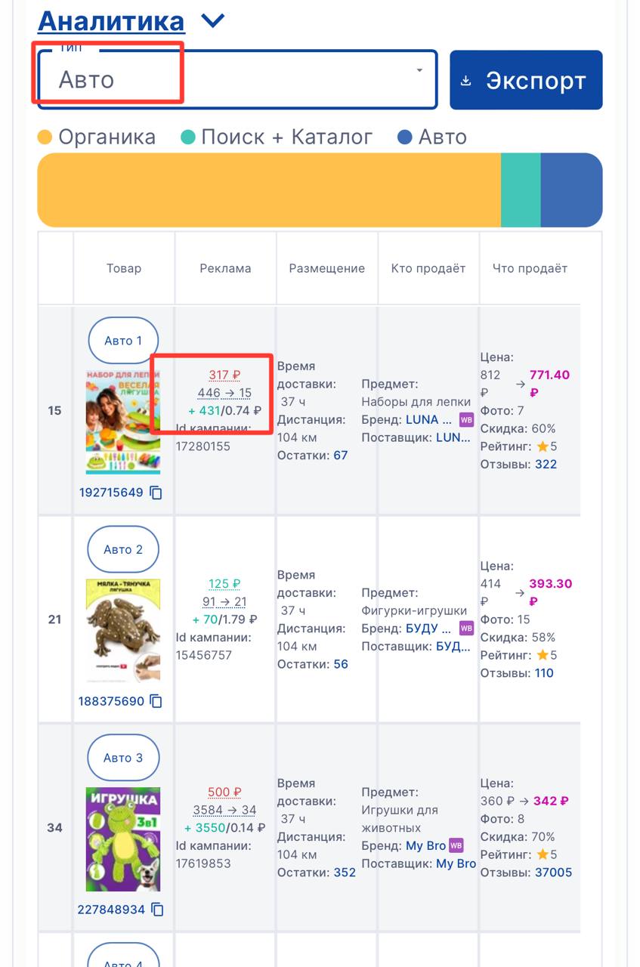
Task: Copy article number 192715649
Action: click(156, 493)
